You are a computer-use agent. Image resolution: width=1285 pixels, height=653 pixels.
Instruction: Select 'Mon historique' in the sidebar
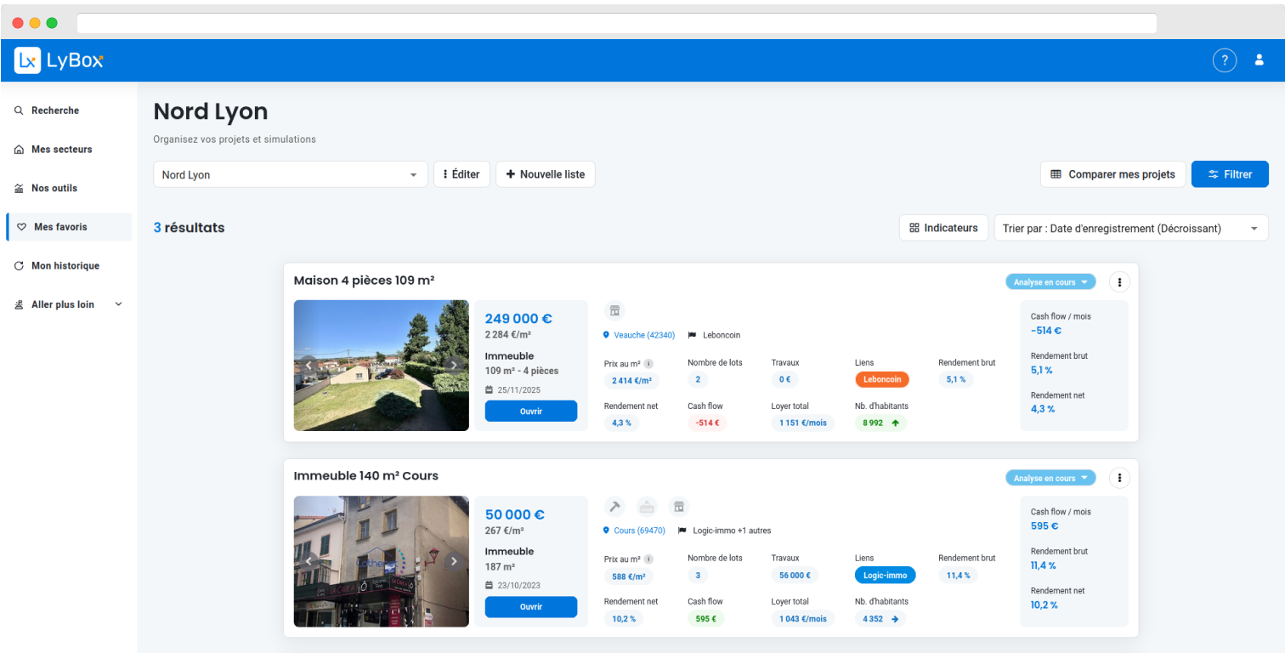[68, 265]
